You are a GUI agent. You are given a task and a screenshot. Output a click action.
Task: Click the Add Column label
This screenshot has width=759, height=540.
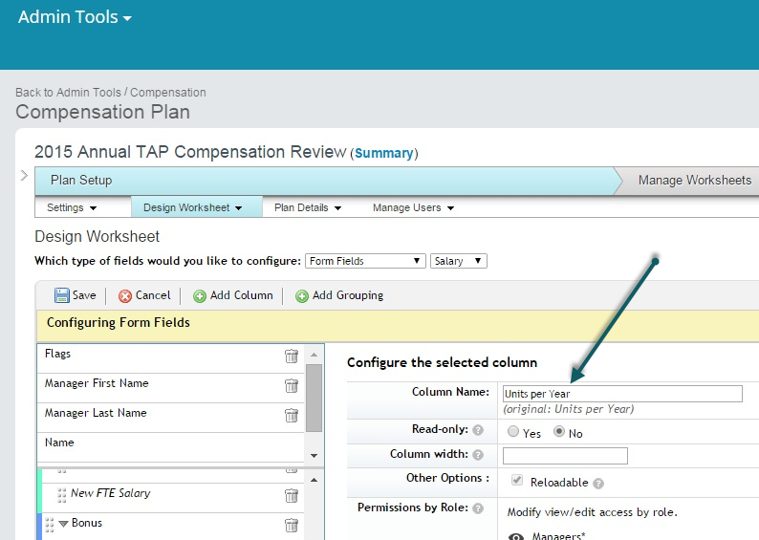pyautogui.click(x=242, y=295)
